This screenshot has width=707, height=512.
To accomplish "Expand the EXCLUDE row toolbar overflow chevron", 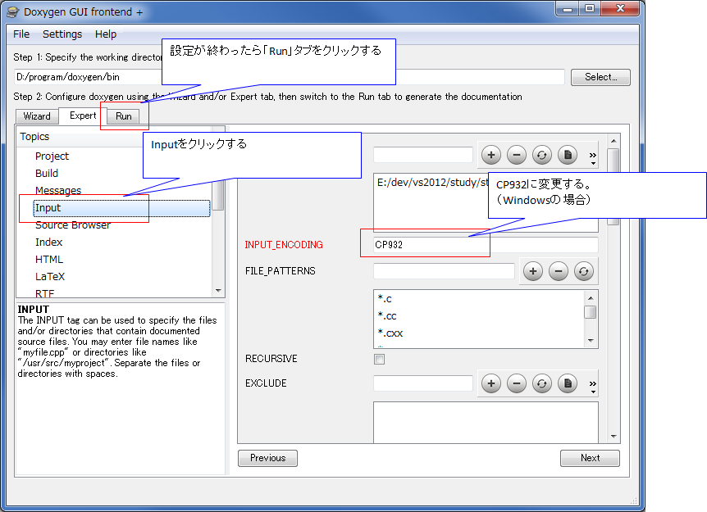I will click(592, 386).
